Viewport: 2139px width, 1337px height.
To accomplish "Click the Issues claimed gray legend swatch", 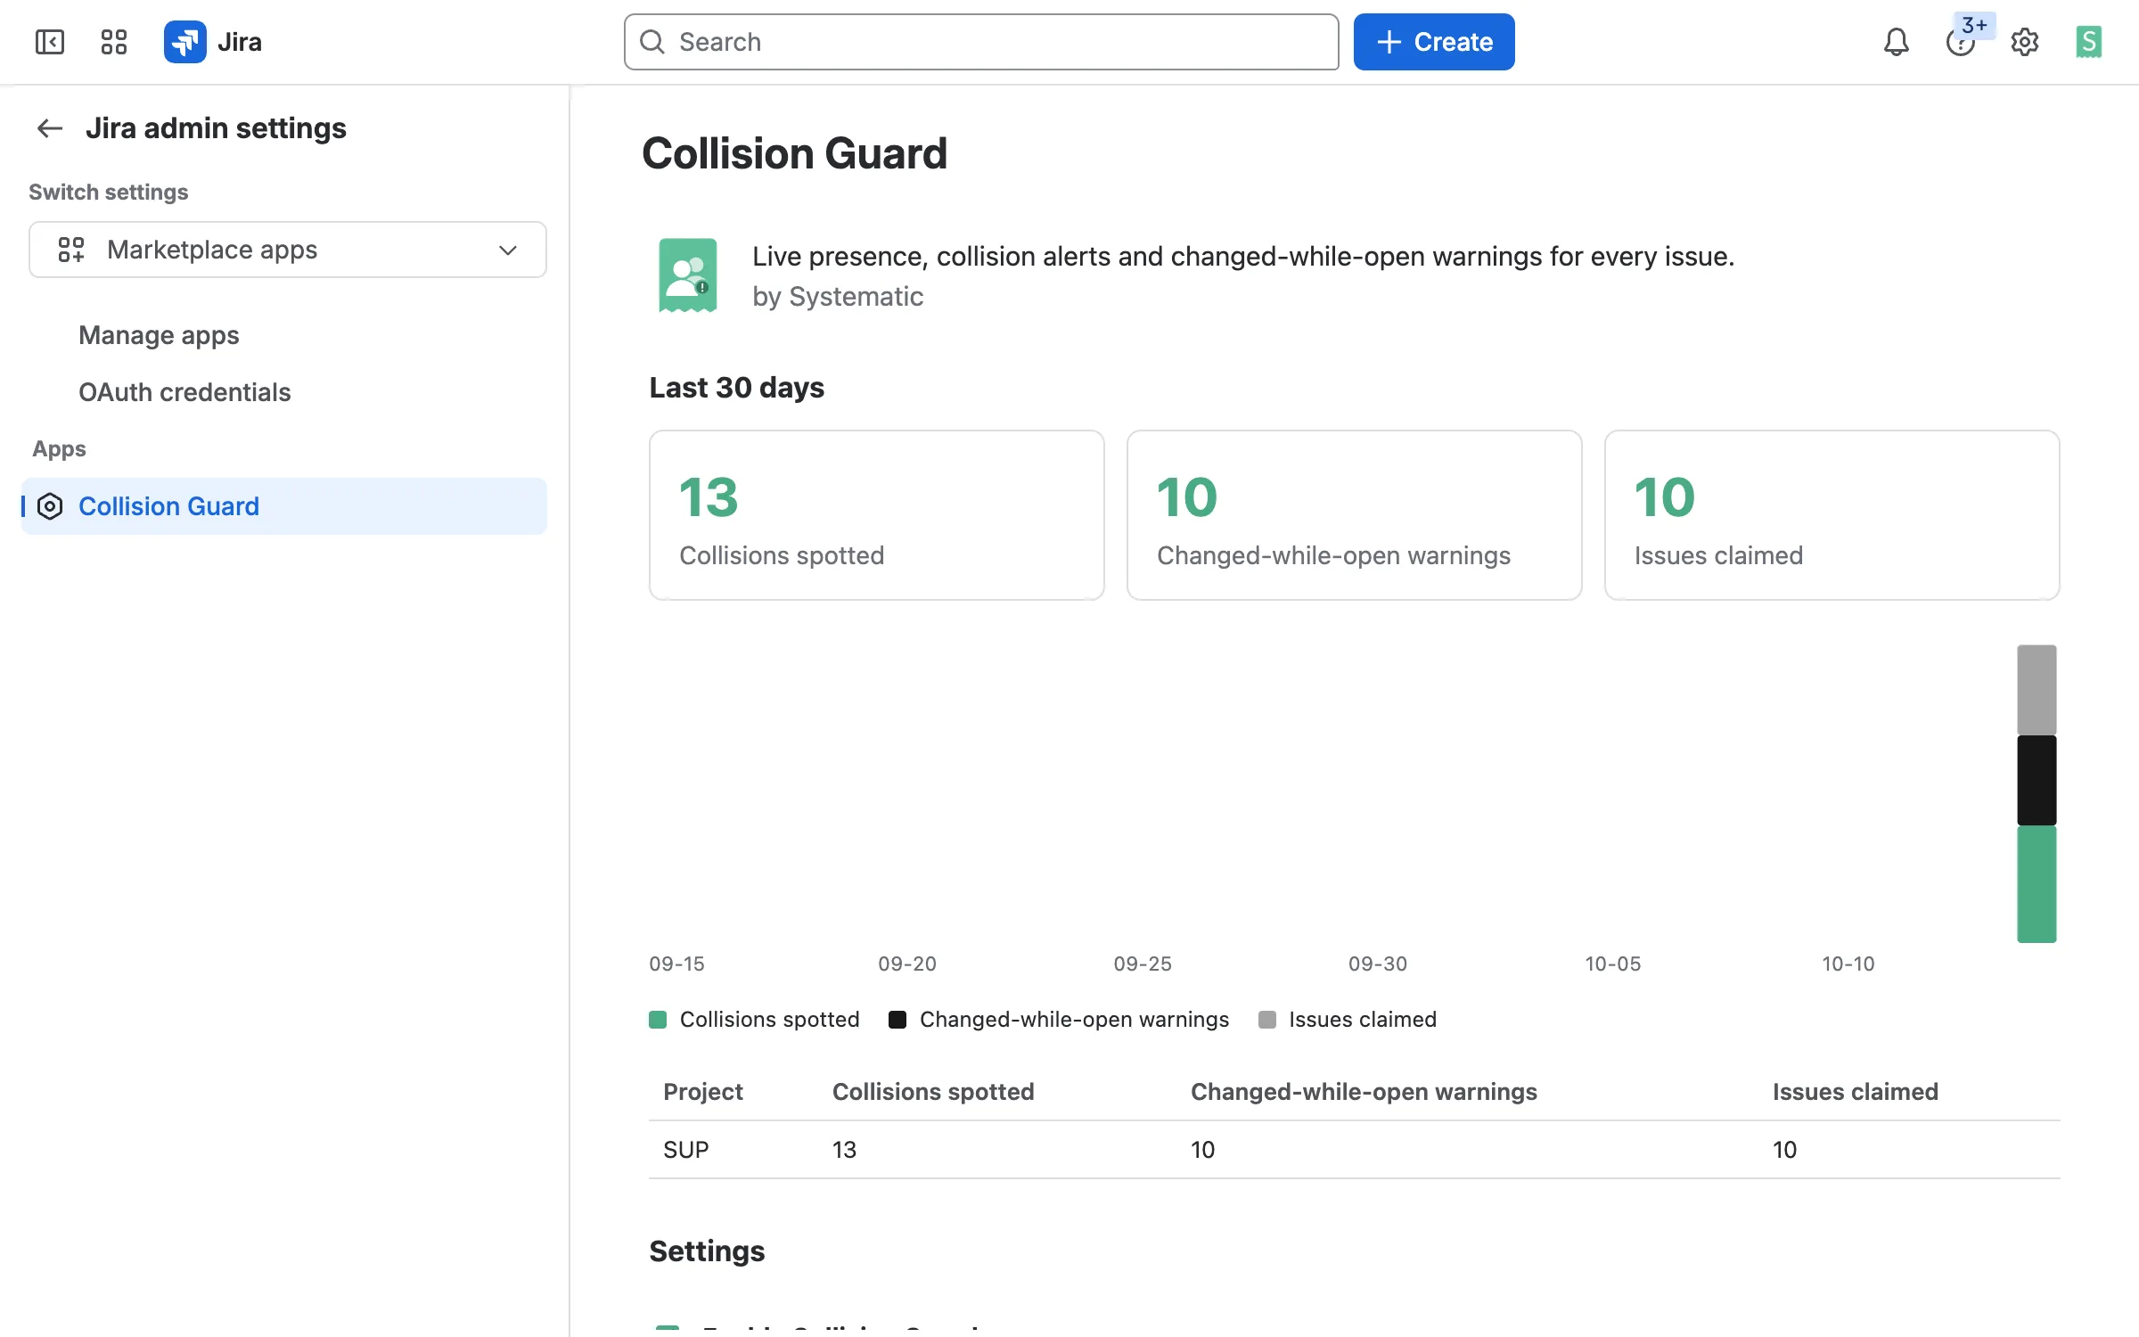I will tap(1266, 1020).
